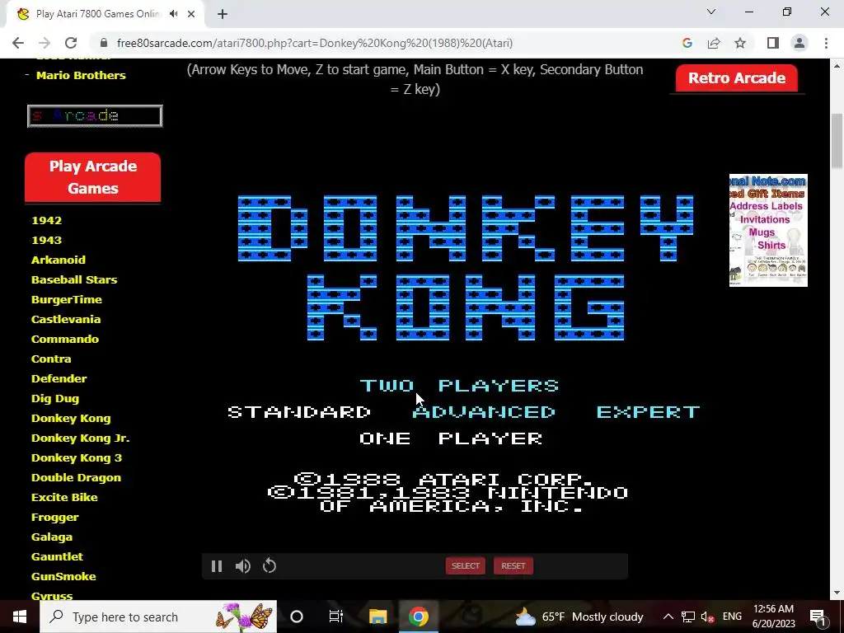Open the Contra link
Image resolution: width=844 pixels, height=633 pixels.
51,359
